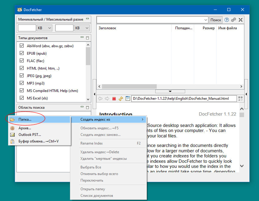The width and height of the screenshot is (259, 201).
Task: Toggle the JPEG (jpg, jpeg) checkbox
Action: 22,76
